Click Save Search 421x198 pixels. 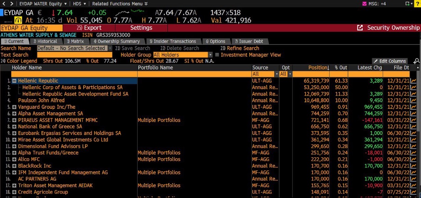pyautogui.click(x=132, y=48)
